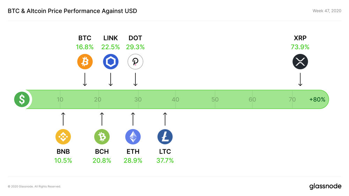Click the LTC 37.7% value text
The height and width of the screenshot is (196, 349).
pyautogui.click(x=165, y=160)
